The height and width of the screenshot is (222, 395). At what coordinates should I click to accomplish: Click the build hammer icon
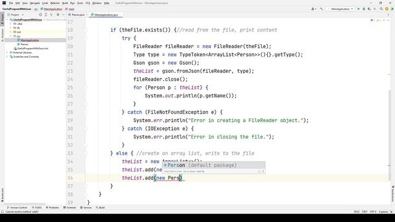click(321, 9)
